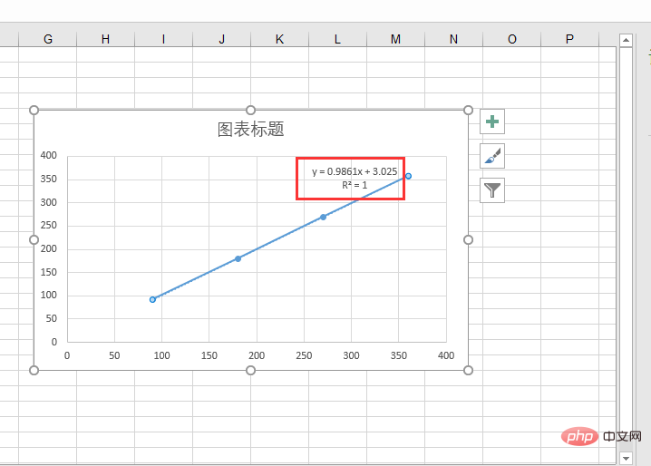Click the top-left chart resize handle
The width and height of the screenshot is (651, 466).
click(34, 110)
